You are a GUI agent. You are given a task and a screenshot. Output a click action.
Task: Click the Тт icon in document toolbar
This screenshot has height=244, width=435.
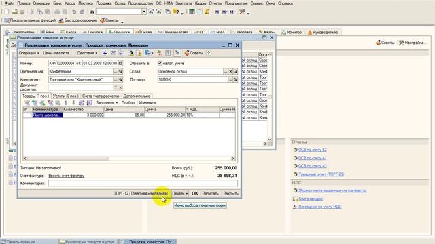click(x=177, y=53)
